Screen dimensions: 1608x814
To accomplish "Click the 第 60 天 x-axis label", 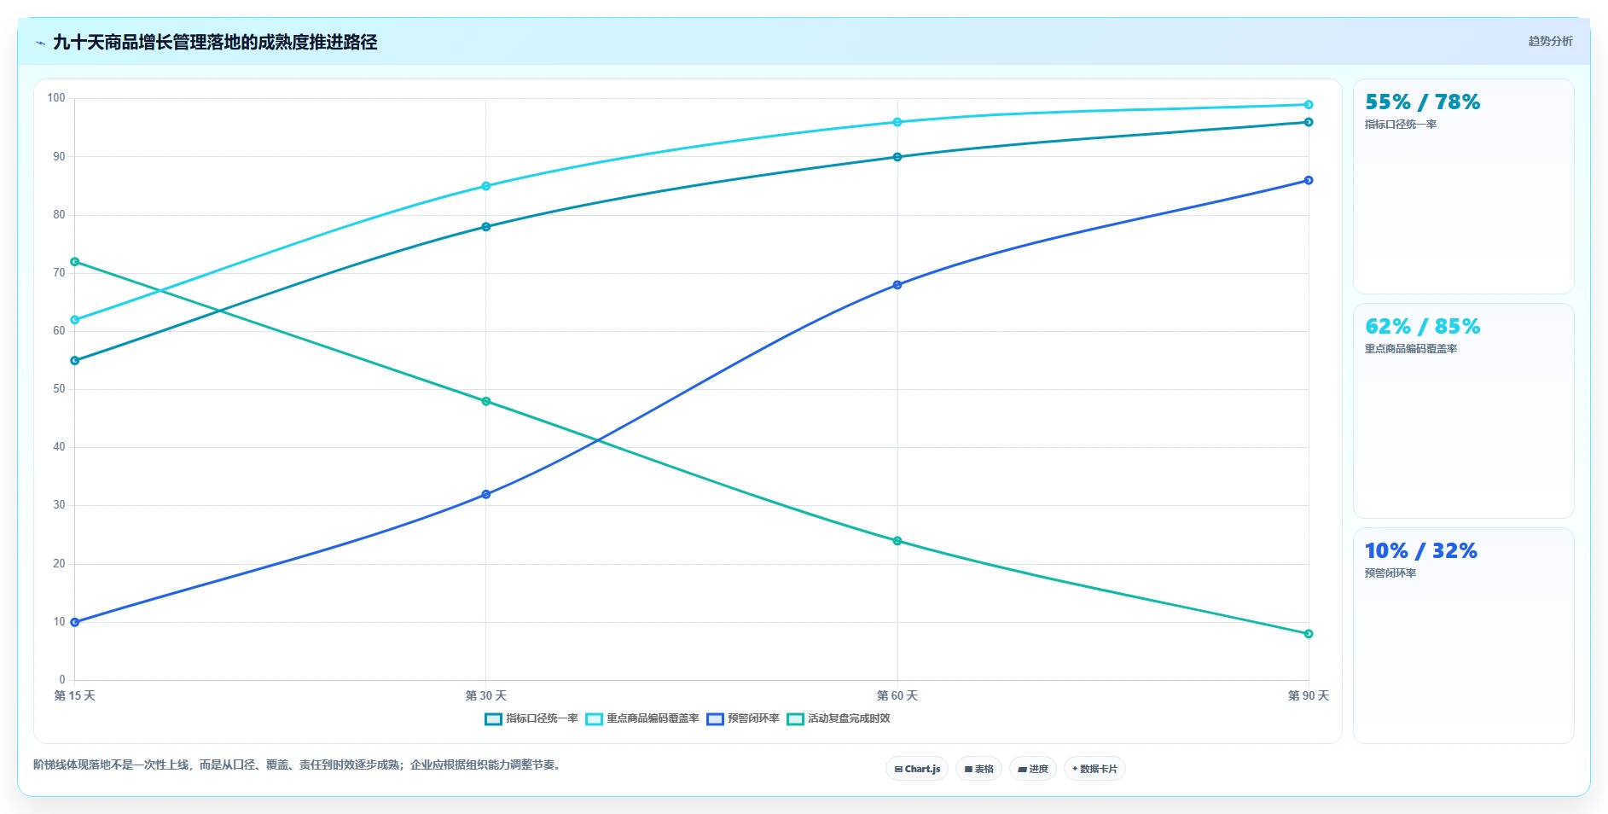I will click(897, 695).
